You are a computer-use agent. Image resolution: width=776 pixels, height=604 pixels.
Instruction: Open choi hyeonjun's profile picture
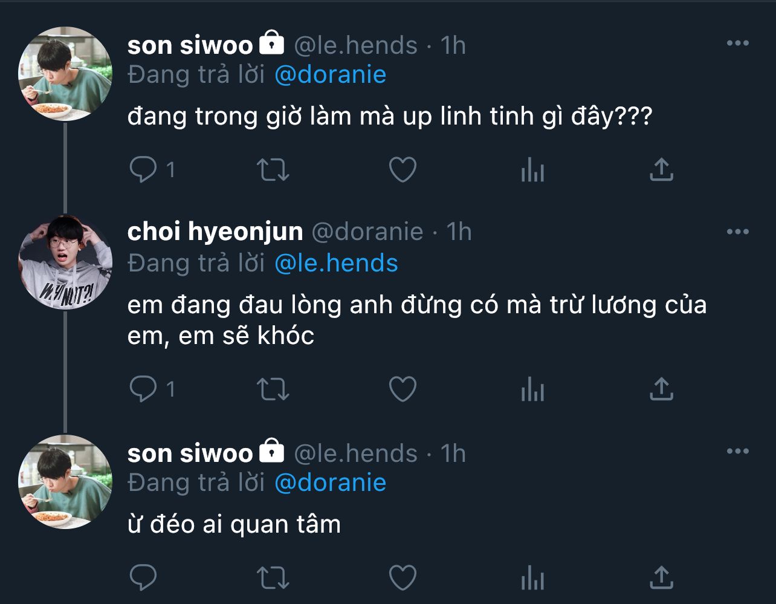65,262
